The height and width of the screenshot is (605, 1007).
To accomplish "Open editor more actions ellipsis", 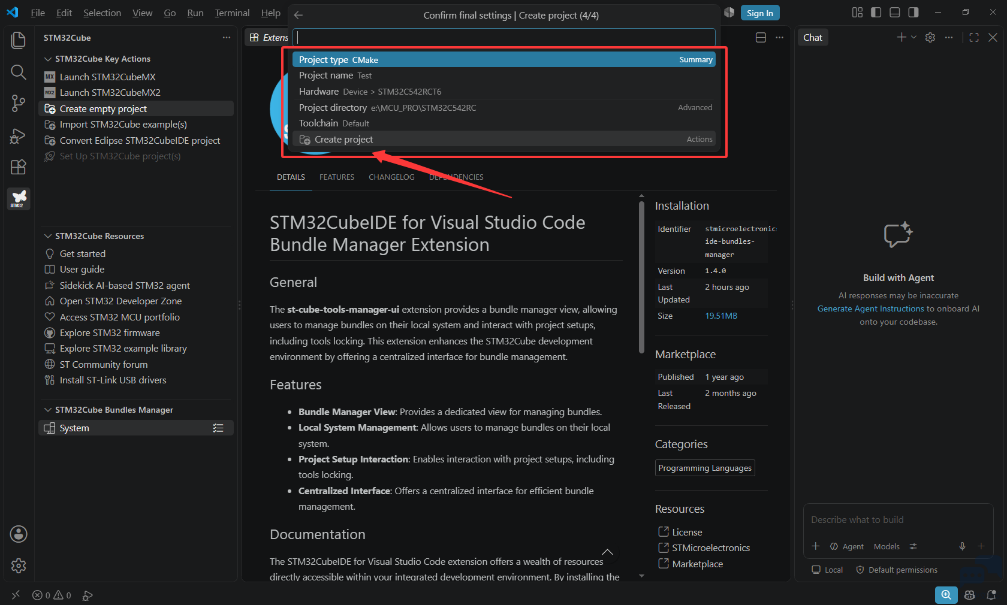I will (779, 38).
